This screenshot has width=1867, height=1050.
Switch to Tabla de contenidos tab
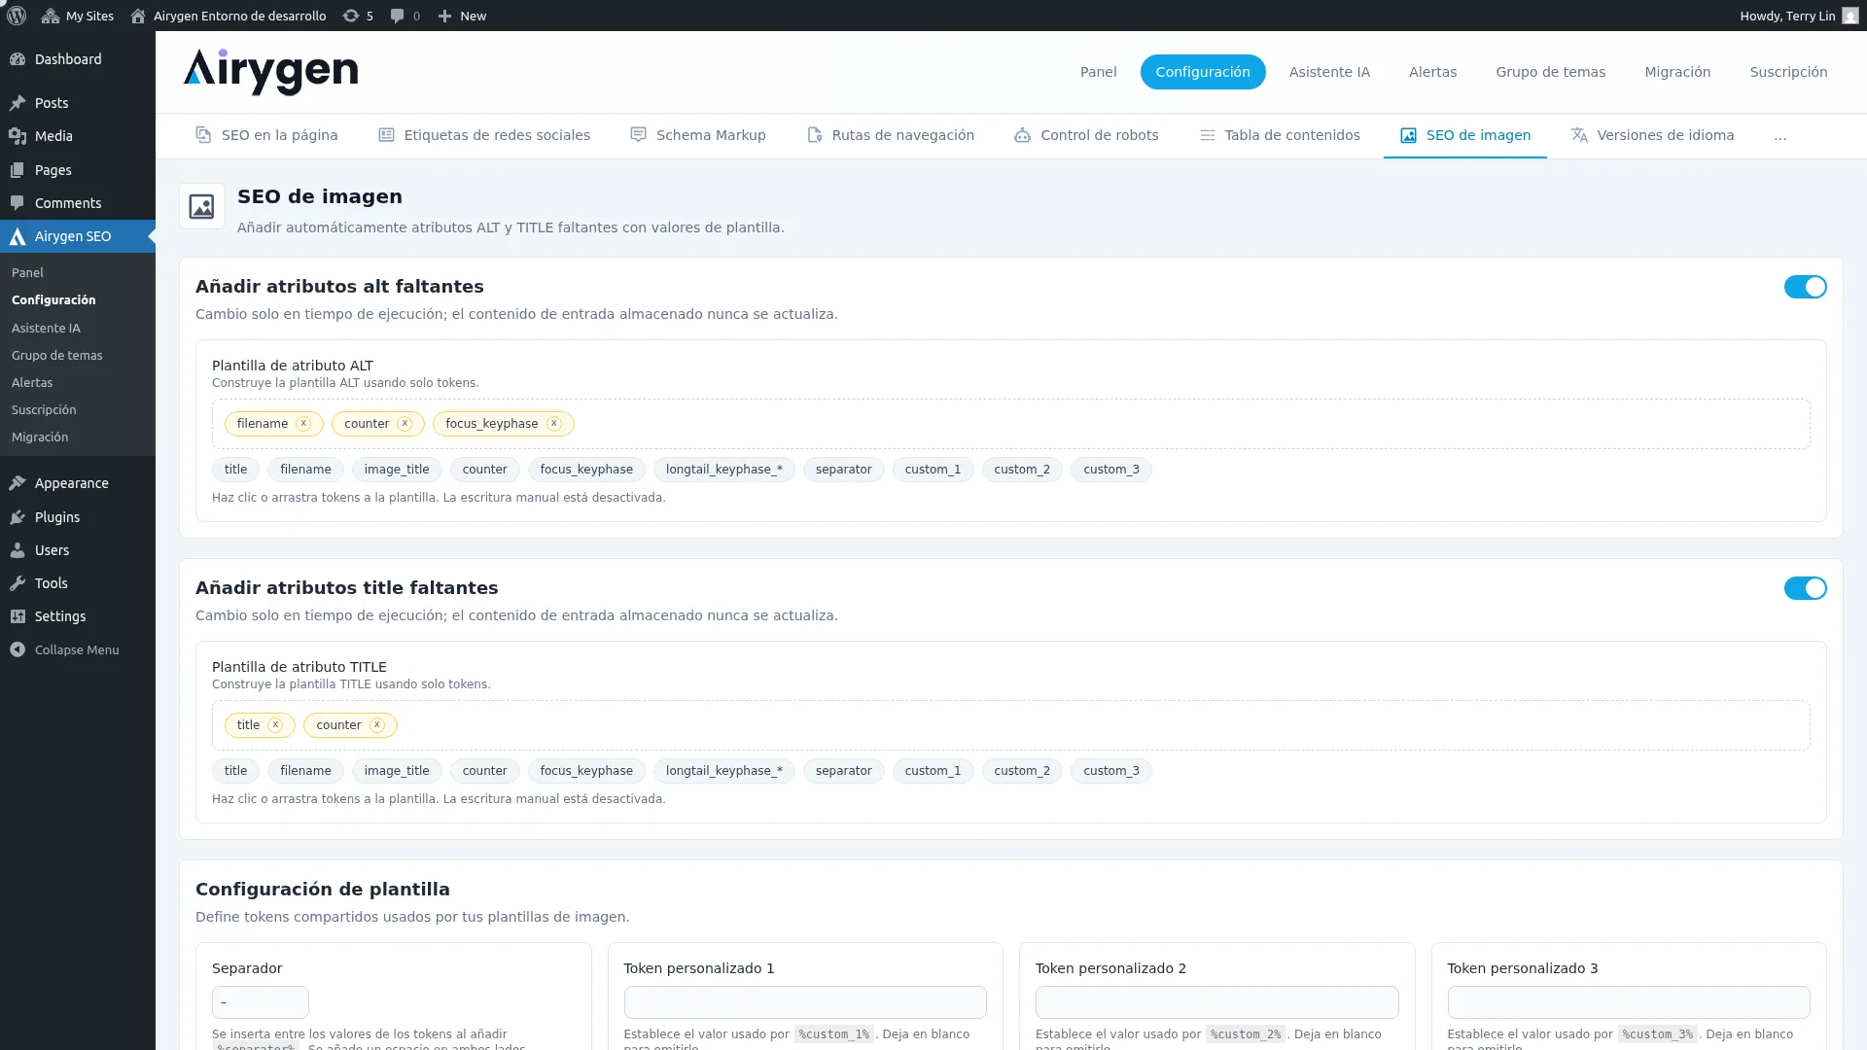coord(1280,135)
